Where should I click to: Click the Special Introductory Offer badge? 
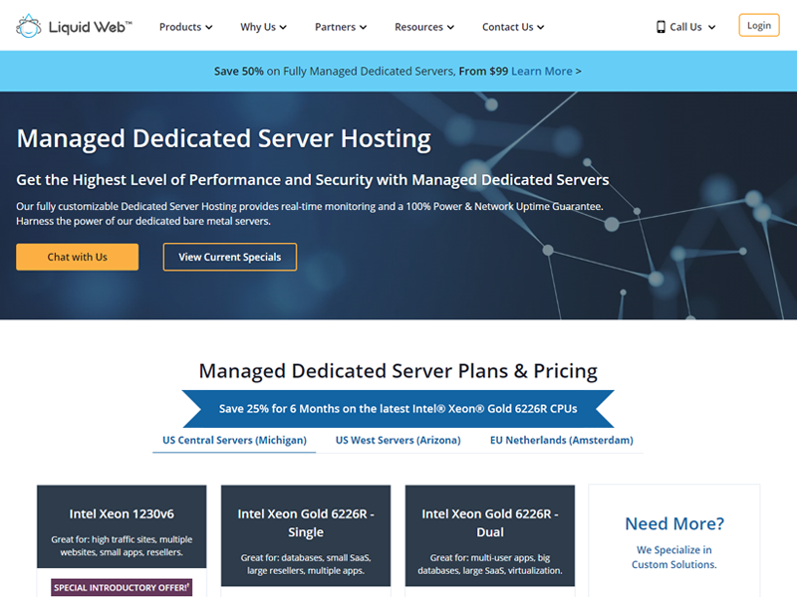[x=122, y=587]
